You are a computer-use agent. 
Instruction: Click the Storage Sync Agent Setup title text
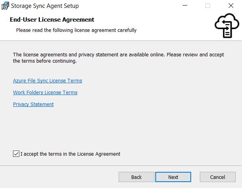point(45,6)
